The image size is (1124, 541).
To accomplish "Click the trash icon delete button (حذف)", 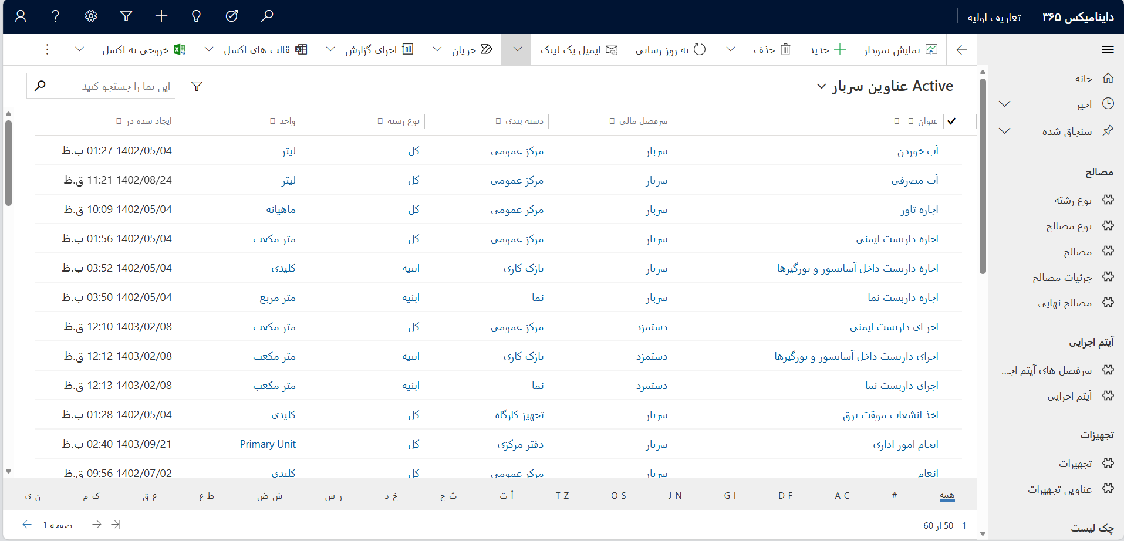I will click(x=772, y=50).
